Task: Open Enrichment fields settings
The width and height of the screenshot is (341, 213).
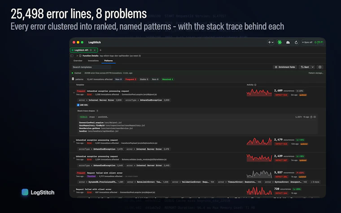Action: [285, 67]
